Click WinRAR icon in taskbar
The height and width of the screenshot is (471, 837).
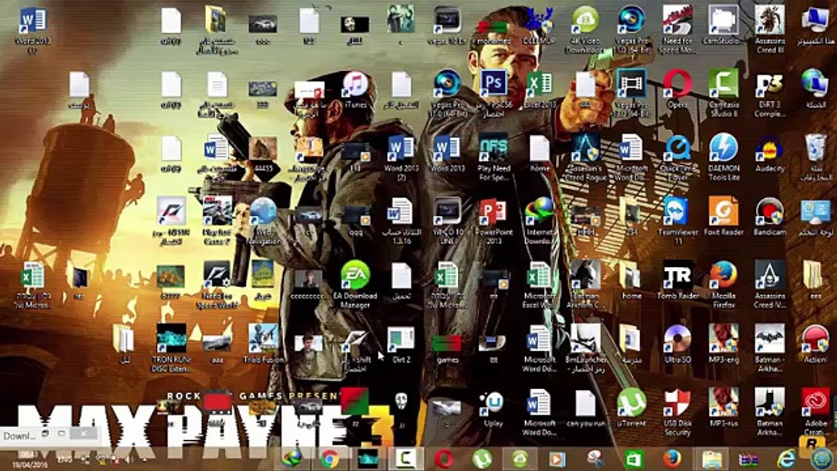tap(747, 459)
